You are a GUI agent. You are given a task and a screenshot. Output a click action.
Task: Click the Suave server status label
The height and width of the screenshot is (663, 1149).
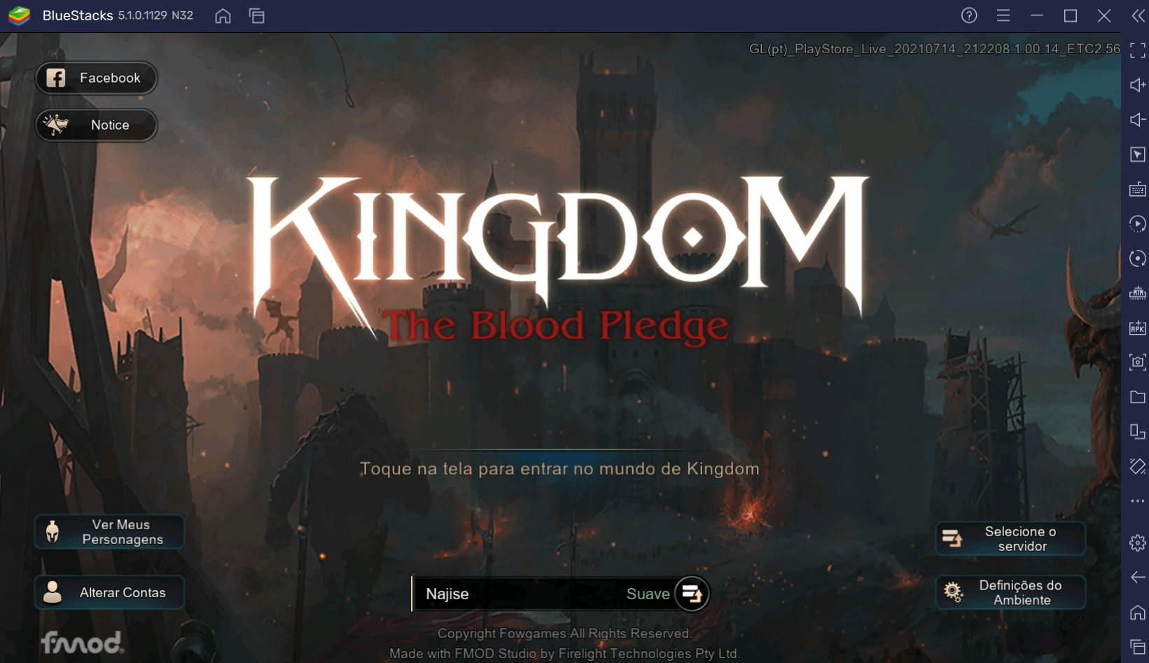pos(648,594)
